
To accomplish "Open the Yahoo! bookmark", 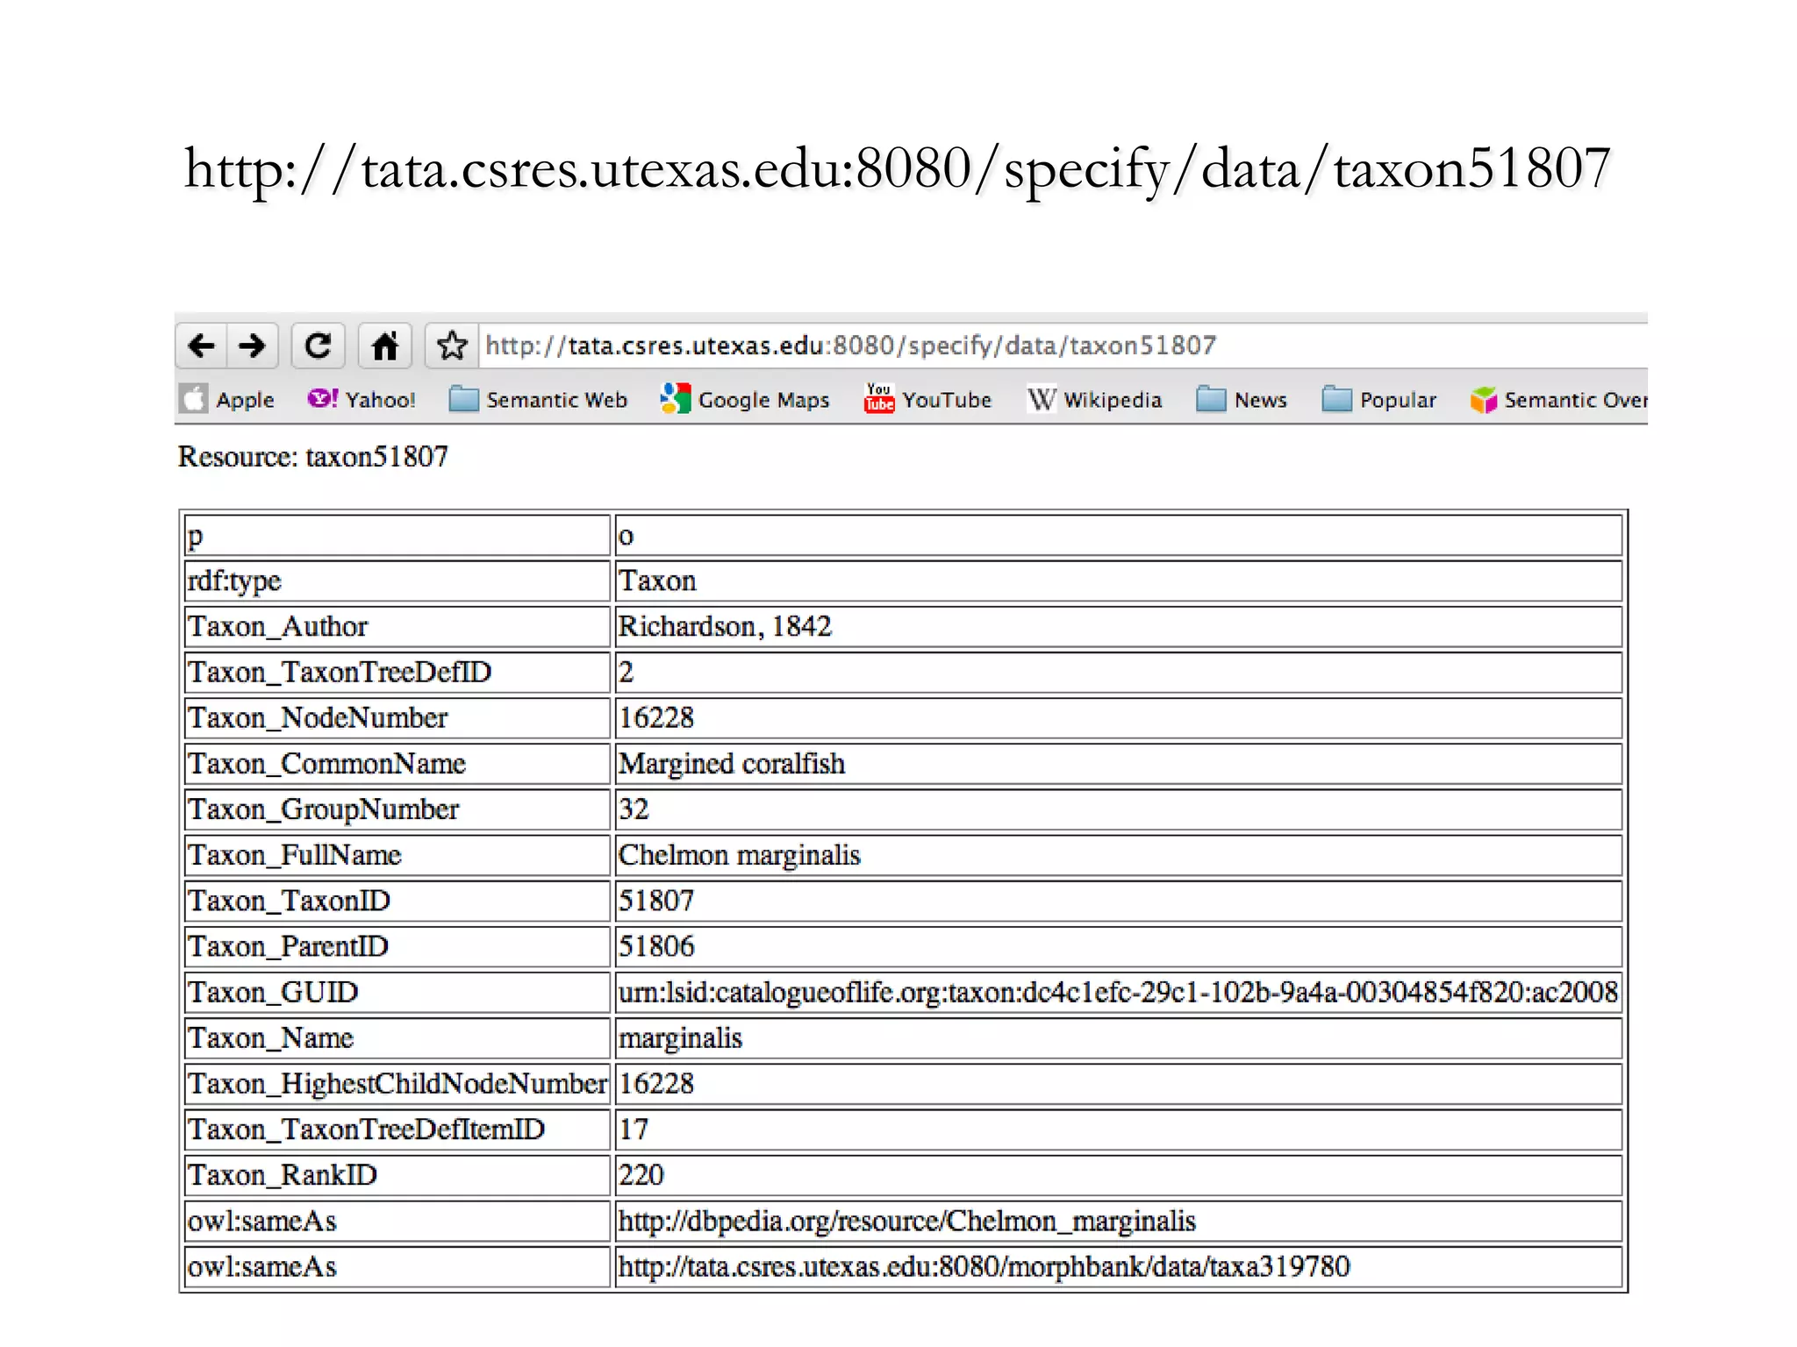I will 362,400.
